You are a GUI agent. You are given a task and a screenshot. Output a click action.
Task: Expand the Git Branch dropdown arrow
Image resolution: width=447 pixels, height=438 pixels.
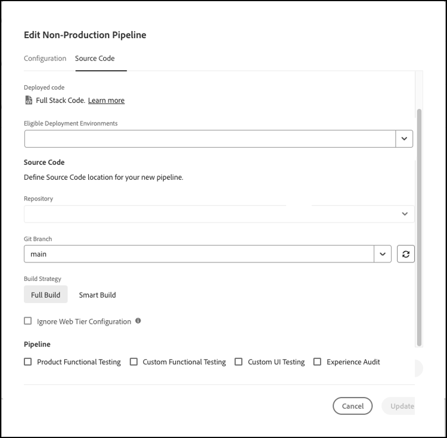click(382, 254)
